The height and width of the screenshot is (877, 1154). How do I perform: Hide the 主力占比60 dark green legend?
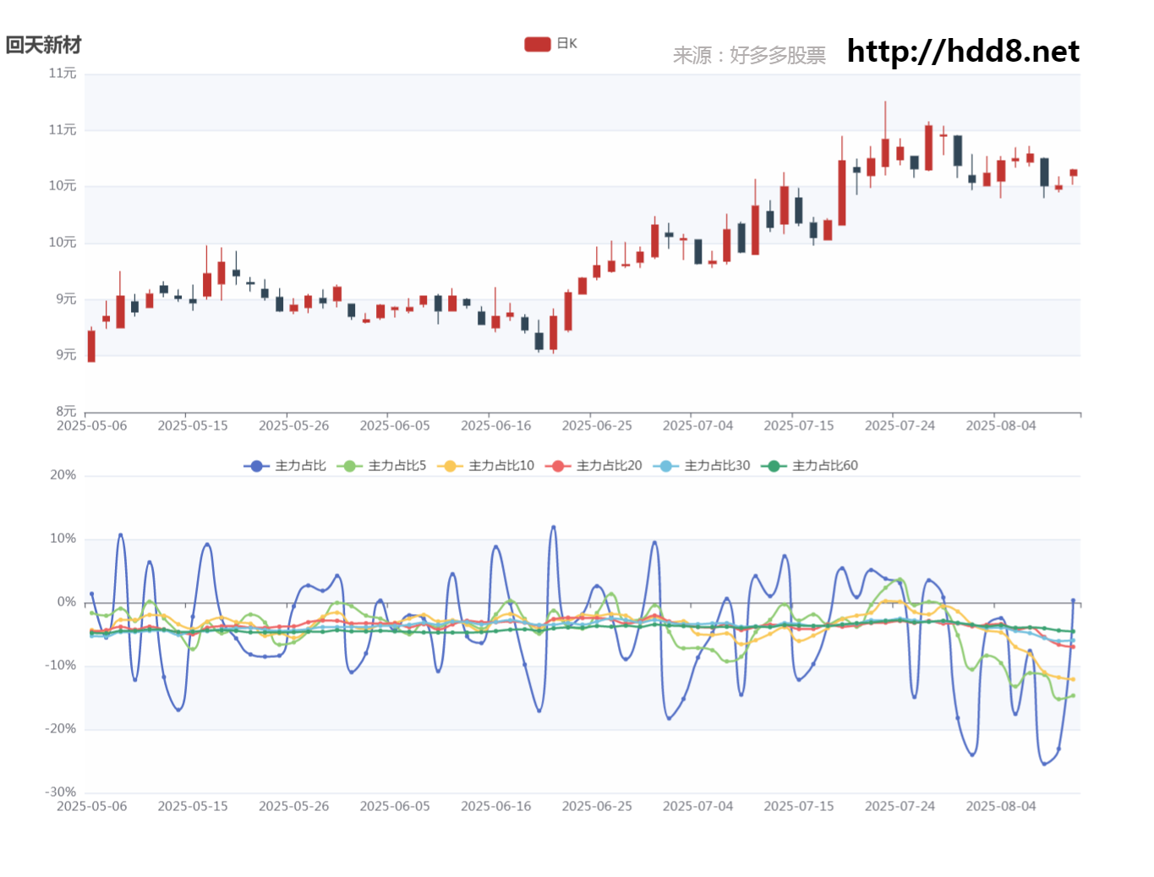809,466
